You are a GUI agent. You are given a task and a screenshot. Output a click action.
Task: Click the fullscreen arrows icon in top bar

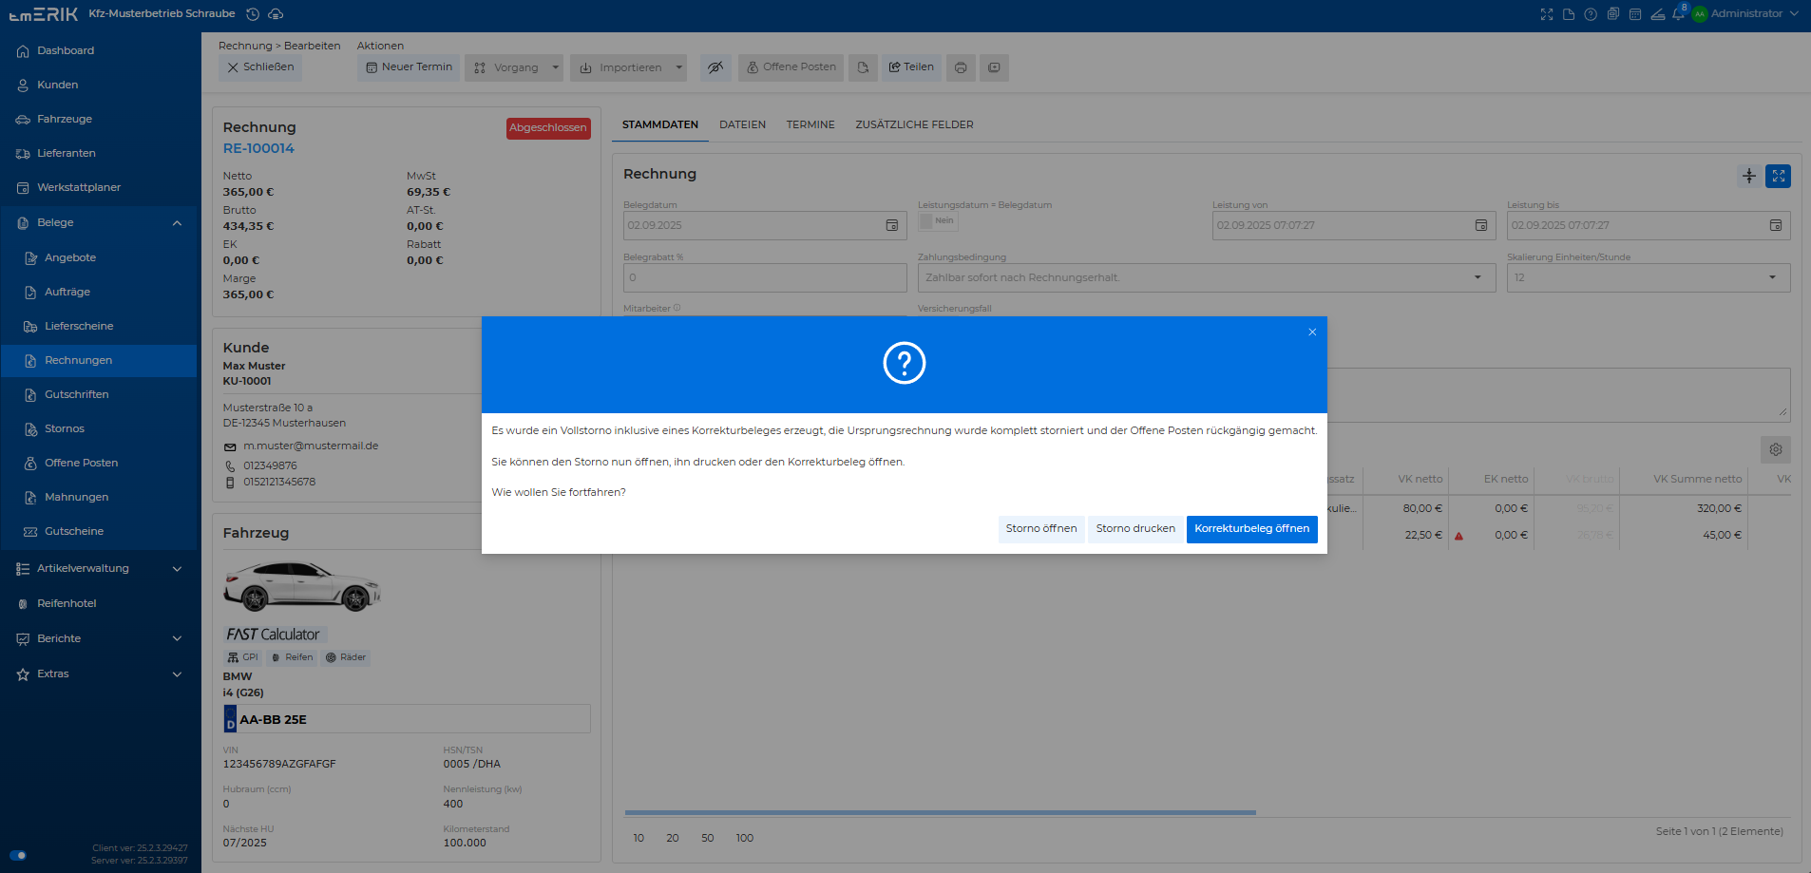(1547, 14)
